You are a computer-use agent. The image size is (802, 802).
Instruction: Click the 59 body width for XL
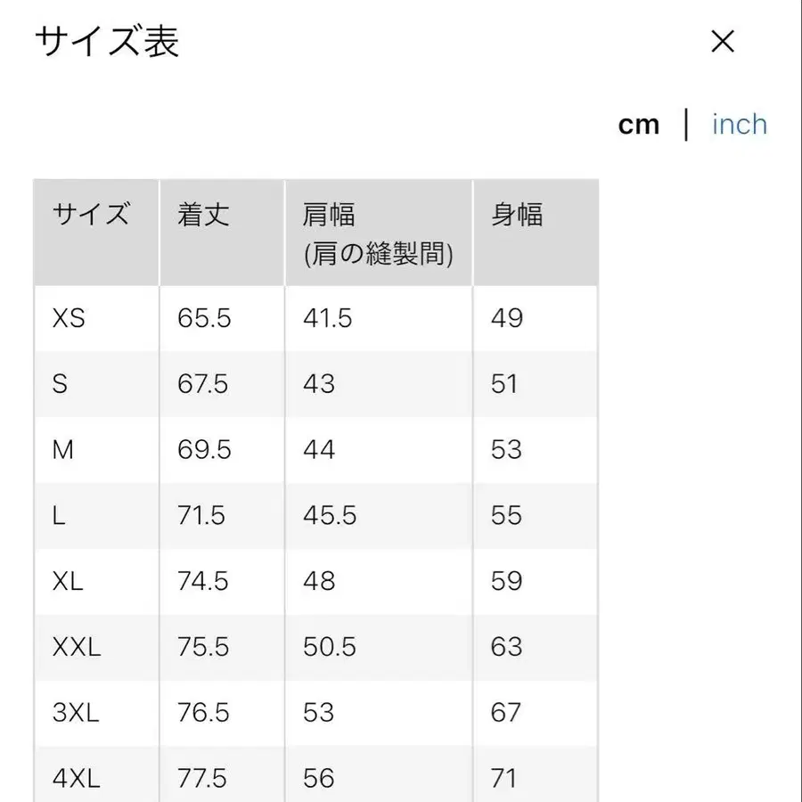pyautogui.click(x=506, y=581)
